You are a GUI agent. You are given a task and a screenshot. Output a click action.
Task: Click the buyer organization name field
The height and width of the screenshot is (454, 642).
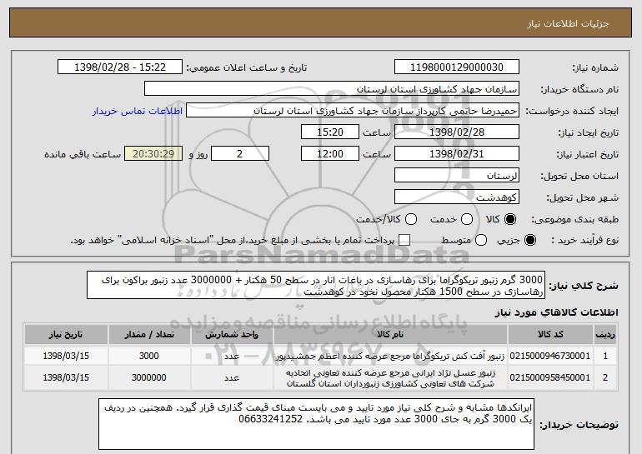(x=332, y=89)
